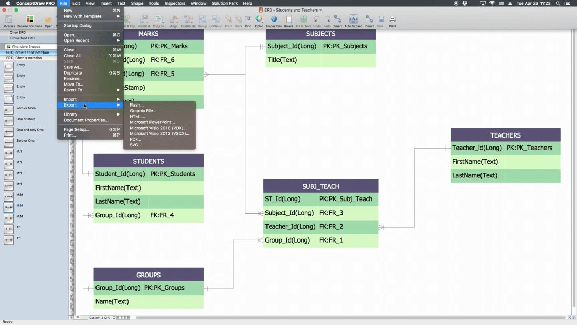The width and height of the screenshot is (577, 325).
Task: Select the SUBJ_TEACH table header
Action: click(320, 186)
